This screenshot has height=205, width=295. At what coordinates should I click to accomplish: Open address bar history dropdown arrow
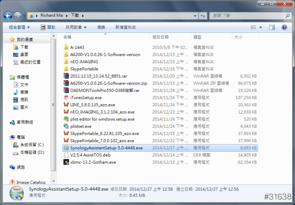[195, 16]
